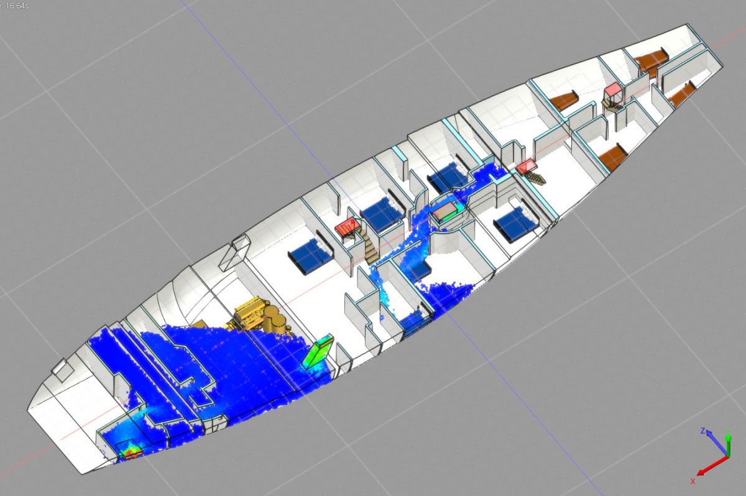
Task: Select the brown bunk at the bow tip
Action: click(x=650, y=61)
